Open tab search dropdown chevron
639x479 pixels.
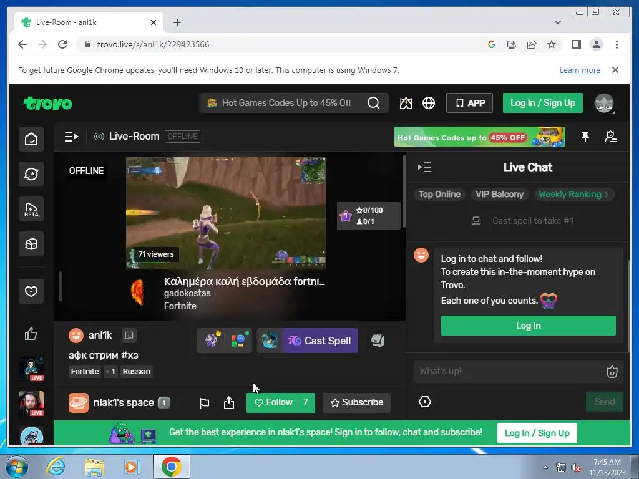[558, 22]
